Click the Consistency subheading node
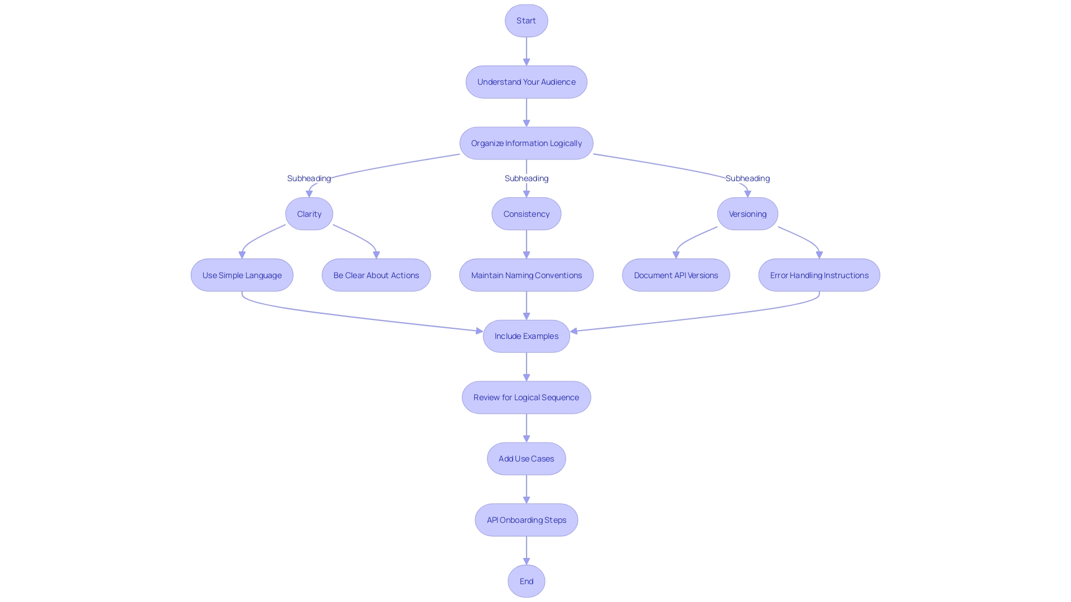 point(526,213)
